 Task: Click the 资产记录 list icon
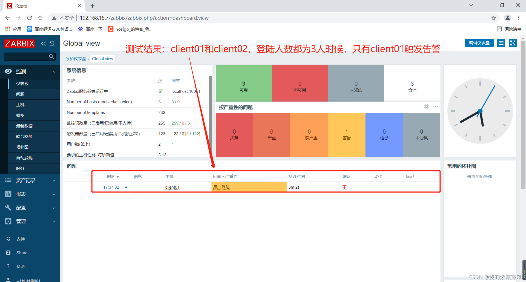click(x=8, y=180)
